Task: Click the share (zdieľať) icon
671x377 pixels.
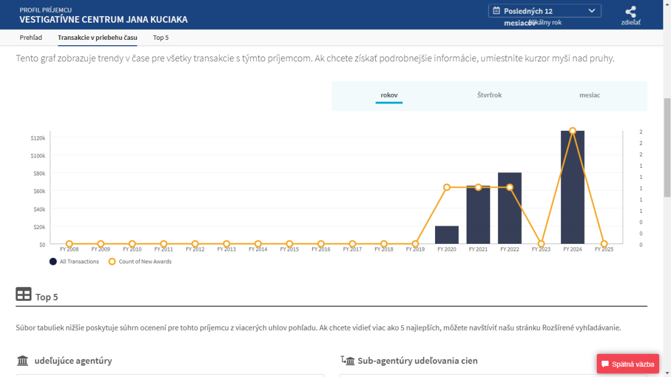Action: click(631, 11)
